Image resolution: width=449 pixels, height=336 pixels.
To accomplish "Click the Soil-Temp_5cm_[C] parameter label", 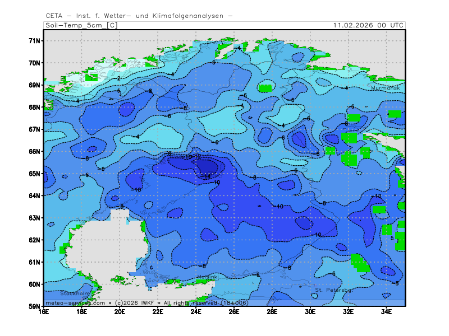I will (x=81, y=25).
